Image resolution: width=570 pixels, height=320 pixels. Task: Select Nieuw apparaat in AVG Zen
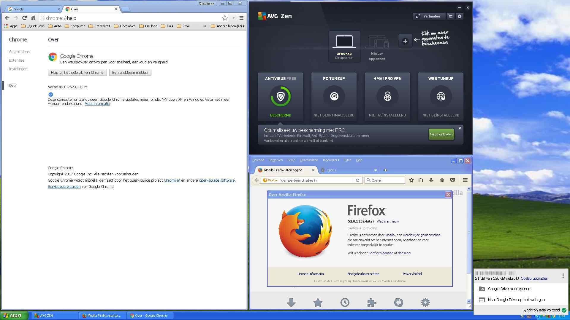(377, 47)
